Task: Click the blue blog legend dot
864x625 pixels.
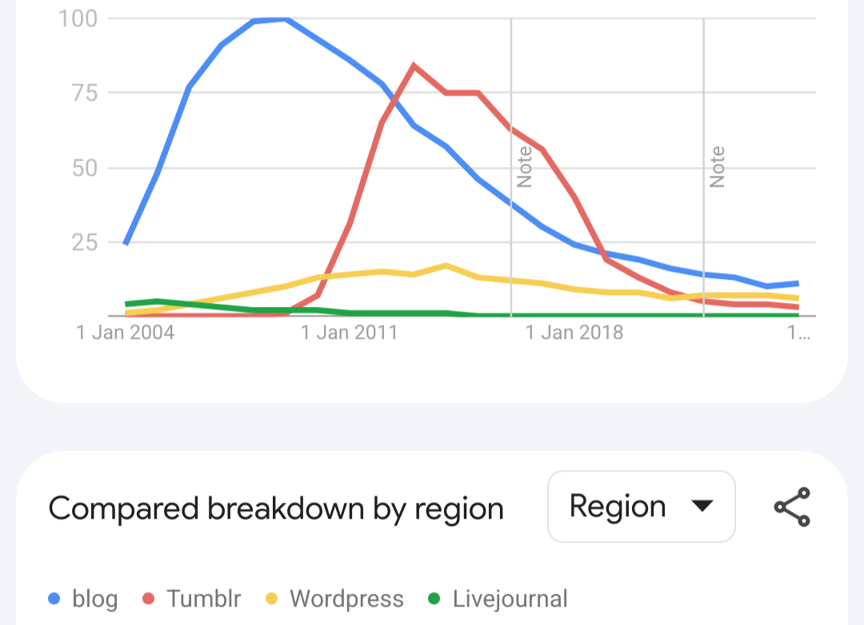Action: [x=54, y=599]
